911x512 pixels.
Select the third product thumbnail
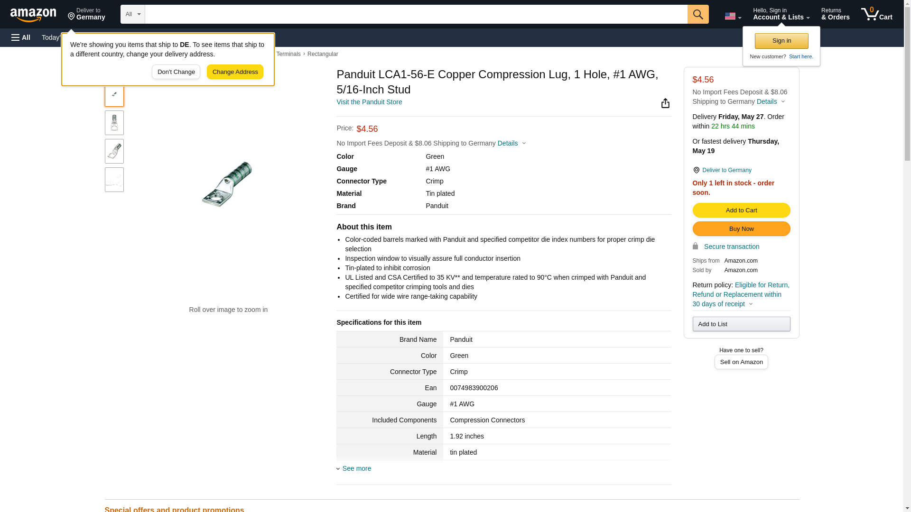coord(114,151)
